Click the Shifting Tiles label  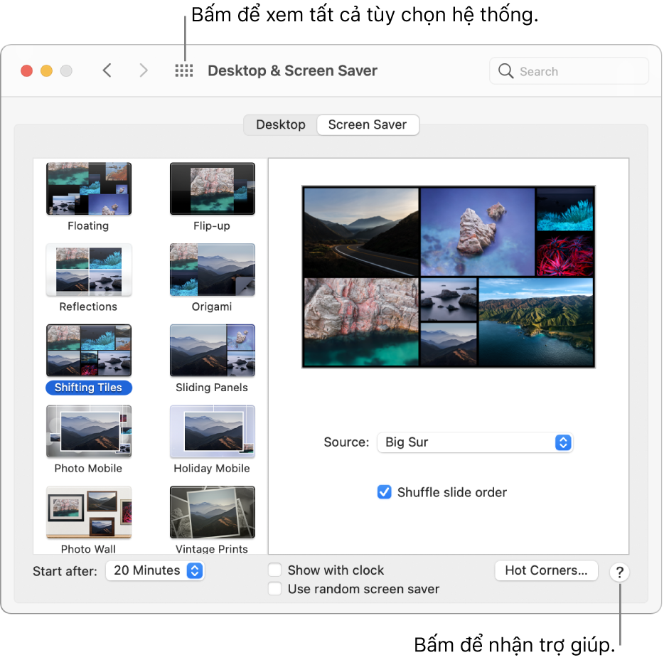click(88, 388)
